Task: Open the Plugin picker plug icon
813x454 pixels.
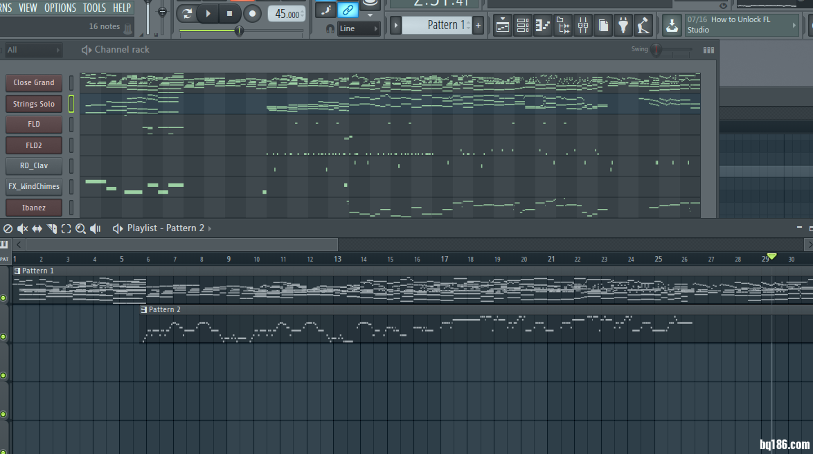Action: click(x=623, y=26)
